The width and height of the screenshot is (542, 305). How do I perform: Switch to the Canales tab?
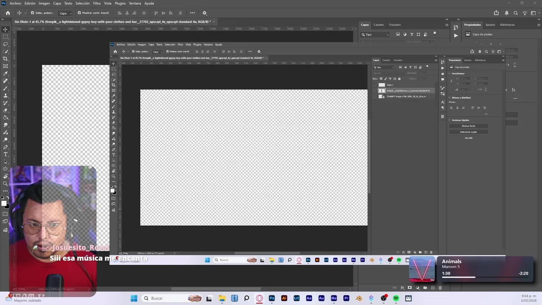pyautogui.click(x=379, y=25)
